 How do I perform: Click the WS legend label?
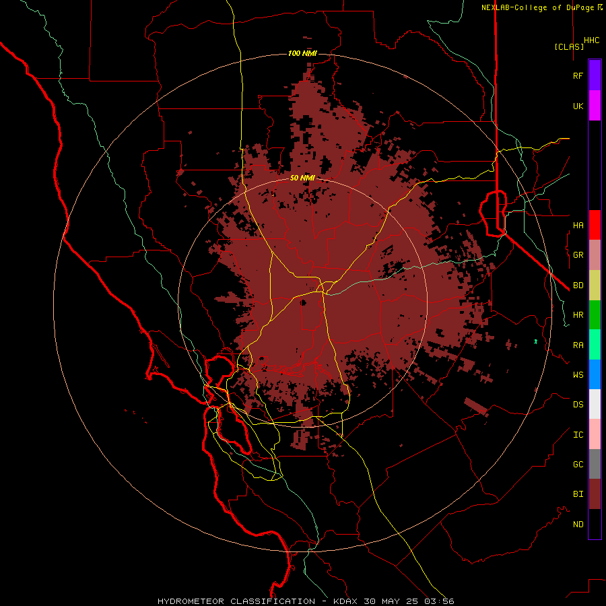pos(578,375)
